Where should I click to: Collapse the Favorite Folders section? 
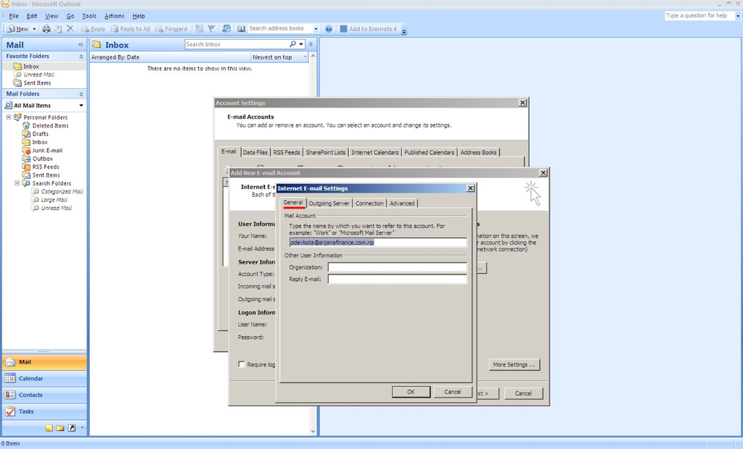tap(81, 56)
